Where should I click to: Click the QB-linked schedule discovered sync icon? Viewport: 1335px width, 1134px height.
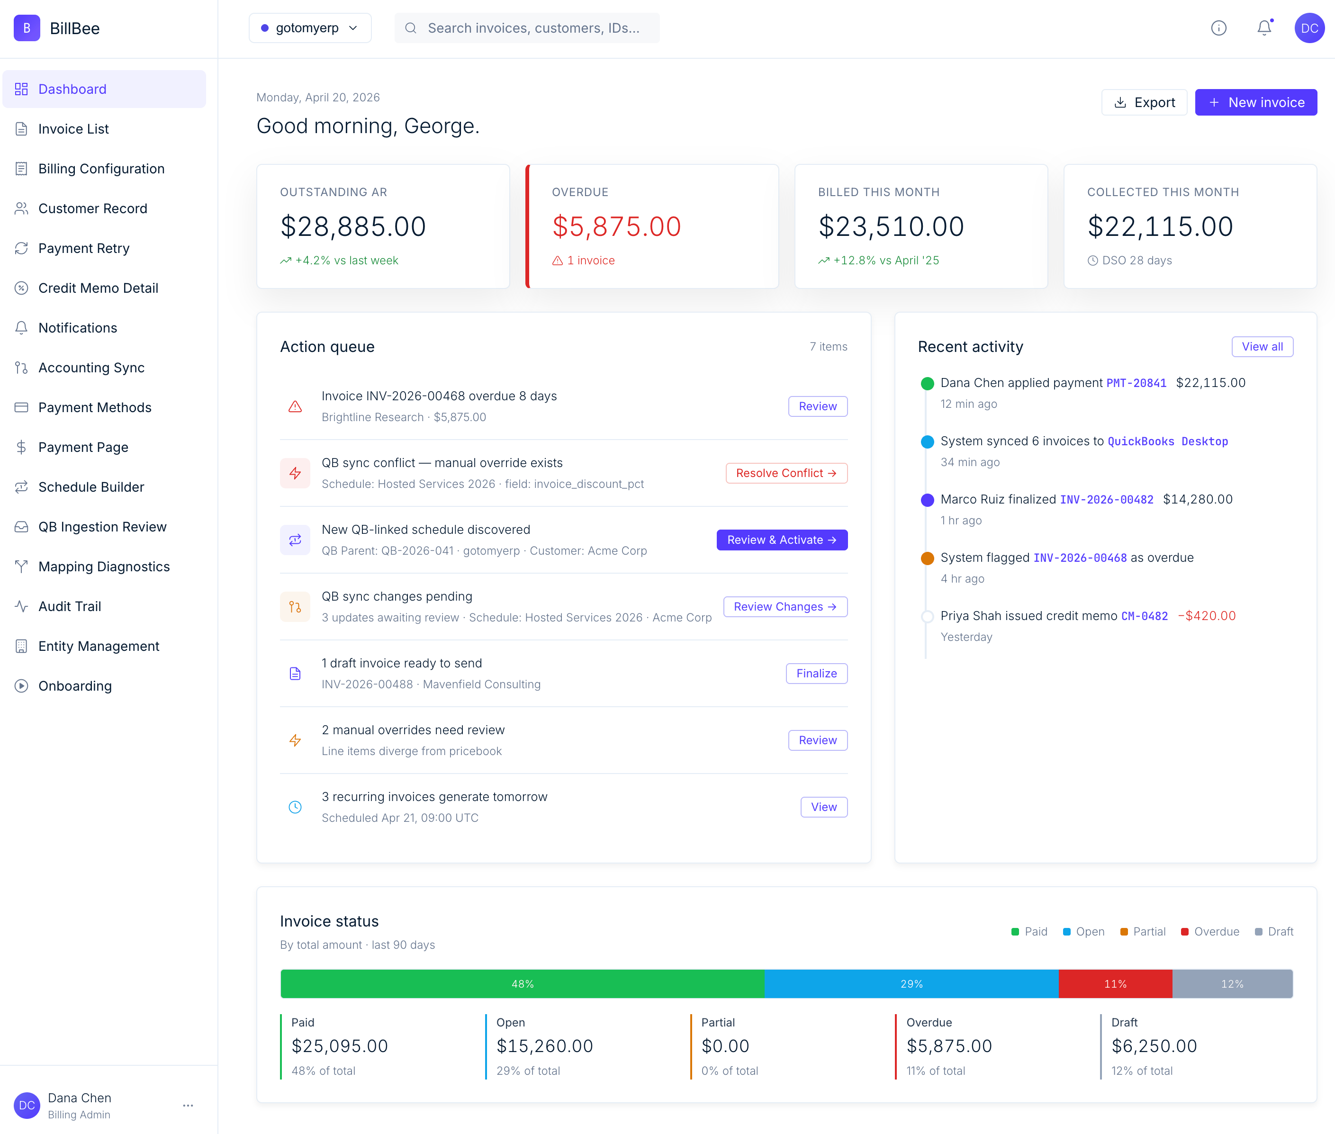(295, 540)
